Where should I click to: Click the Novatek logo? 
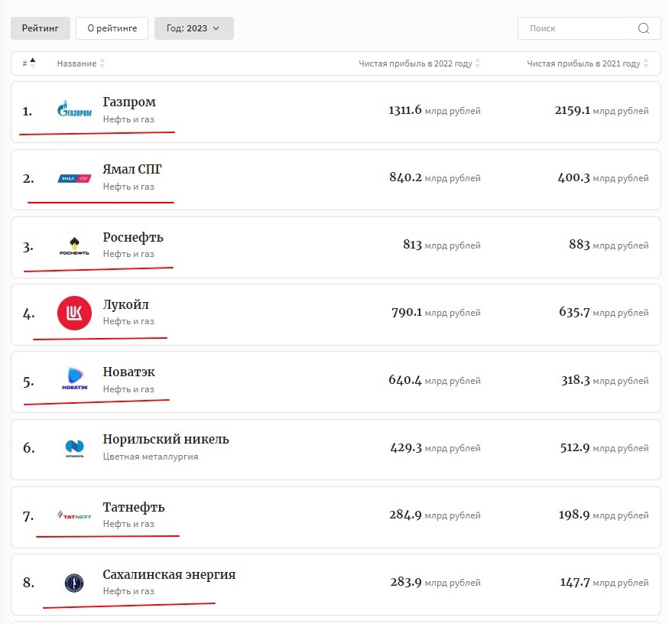[75, 379]
